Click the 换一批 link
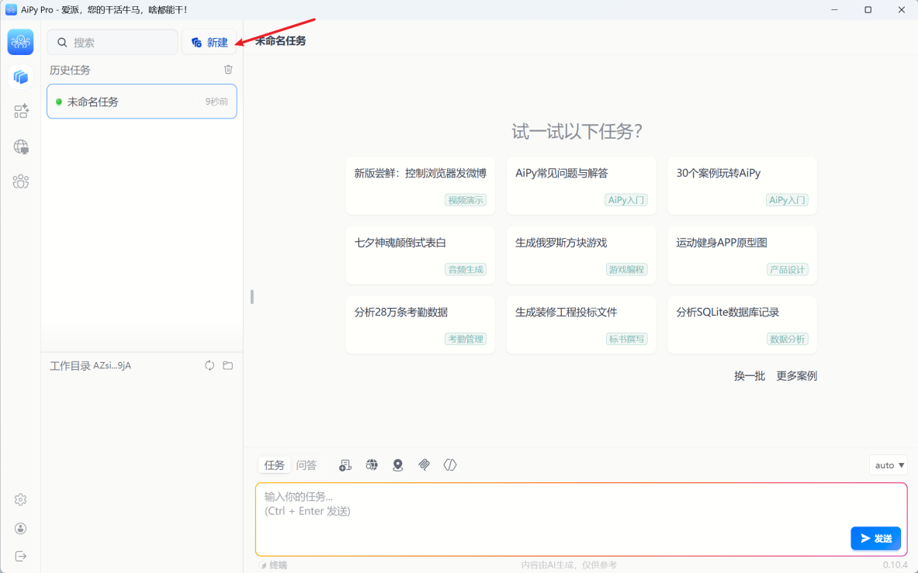The height and width of the screenshot is (573, 918). click(x=750, y=376)
